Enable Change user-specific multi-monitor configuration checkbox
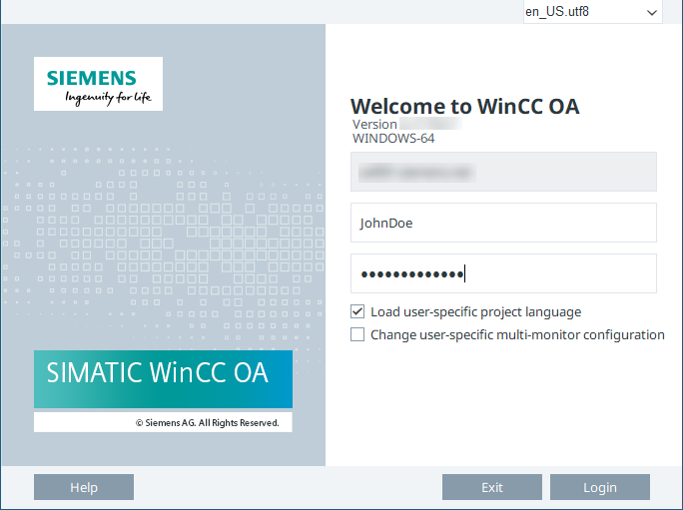683x510 pixels. click(357, 334)
